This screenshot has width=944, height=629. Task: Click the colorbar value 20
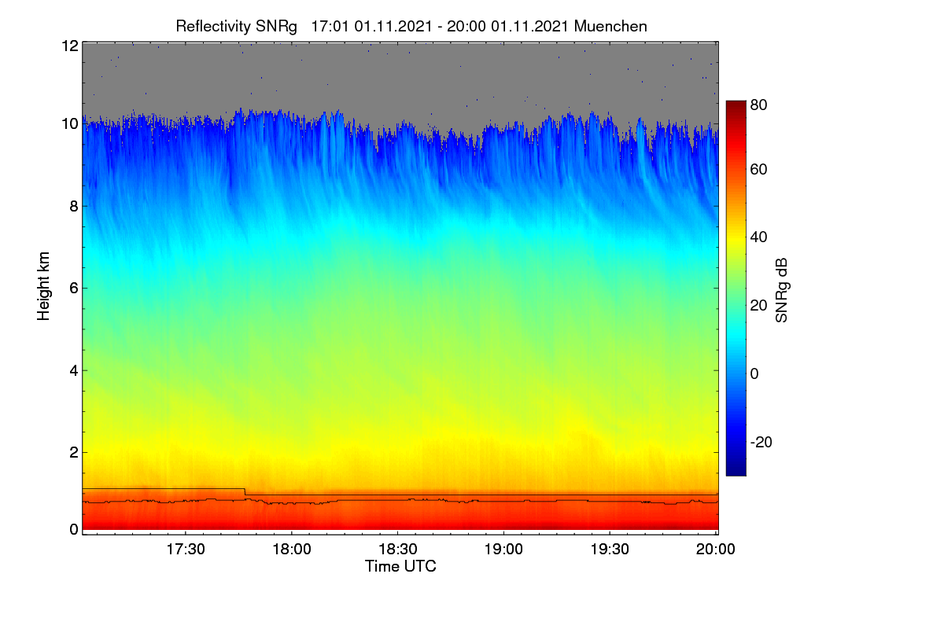(758, 305)
